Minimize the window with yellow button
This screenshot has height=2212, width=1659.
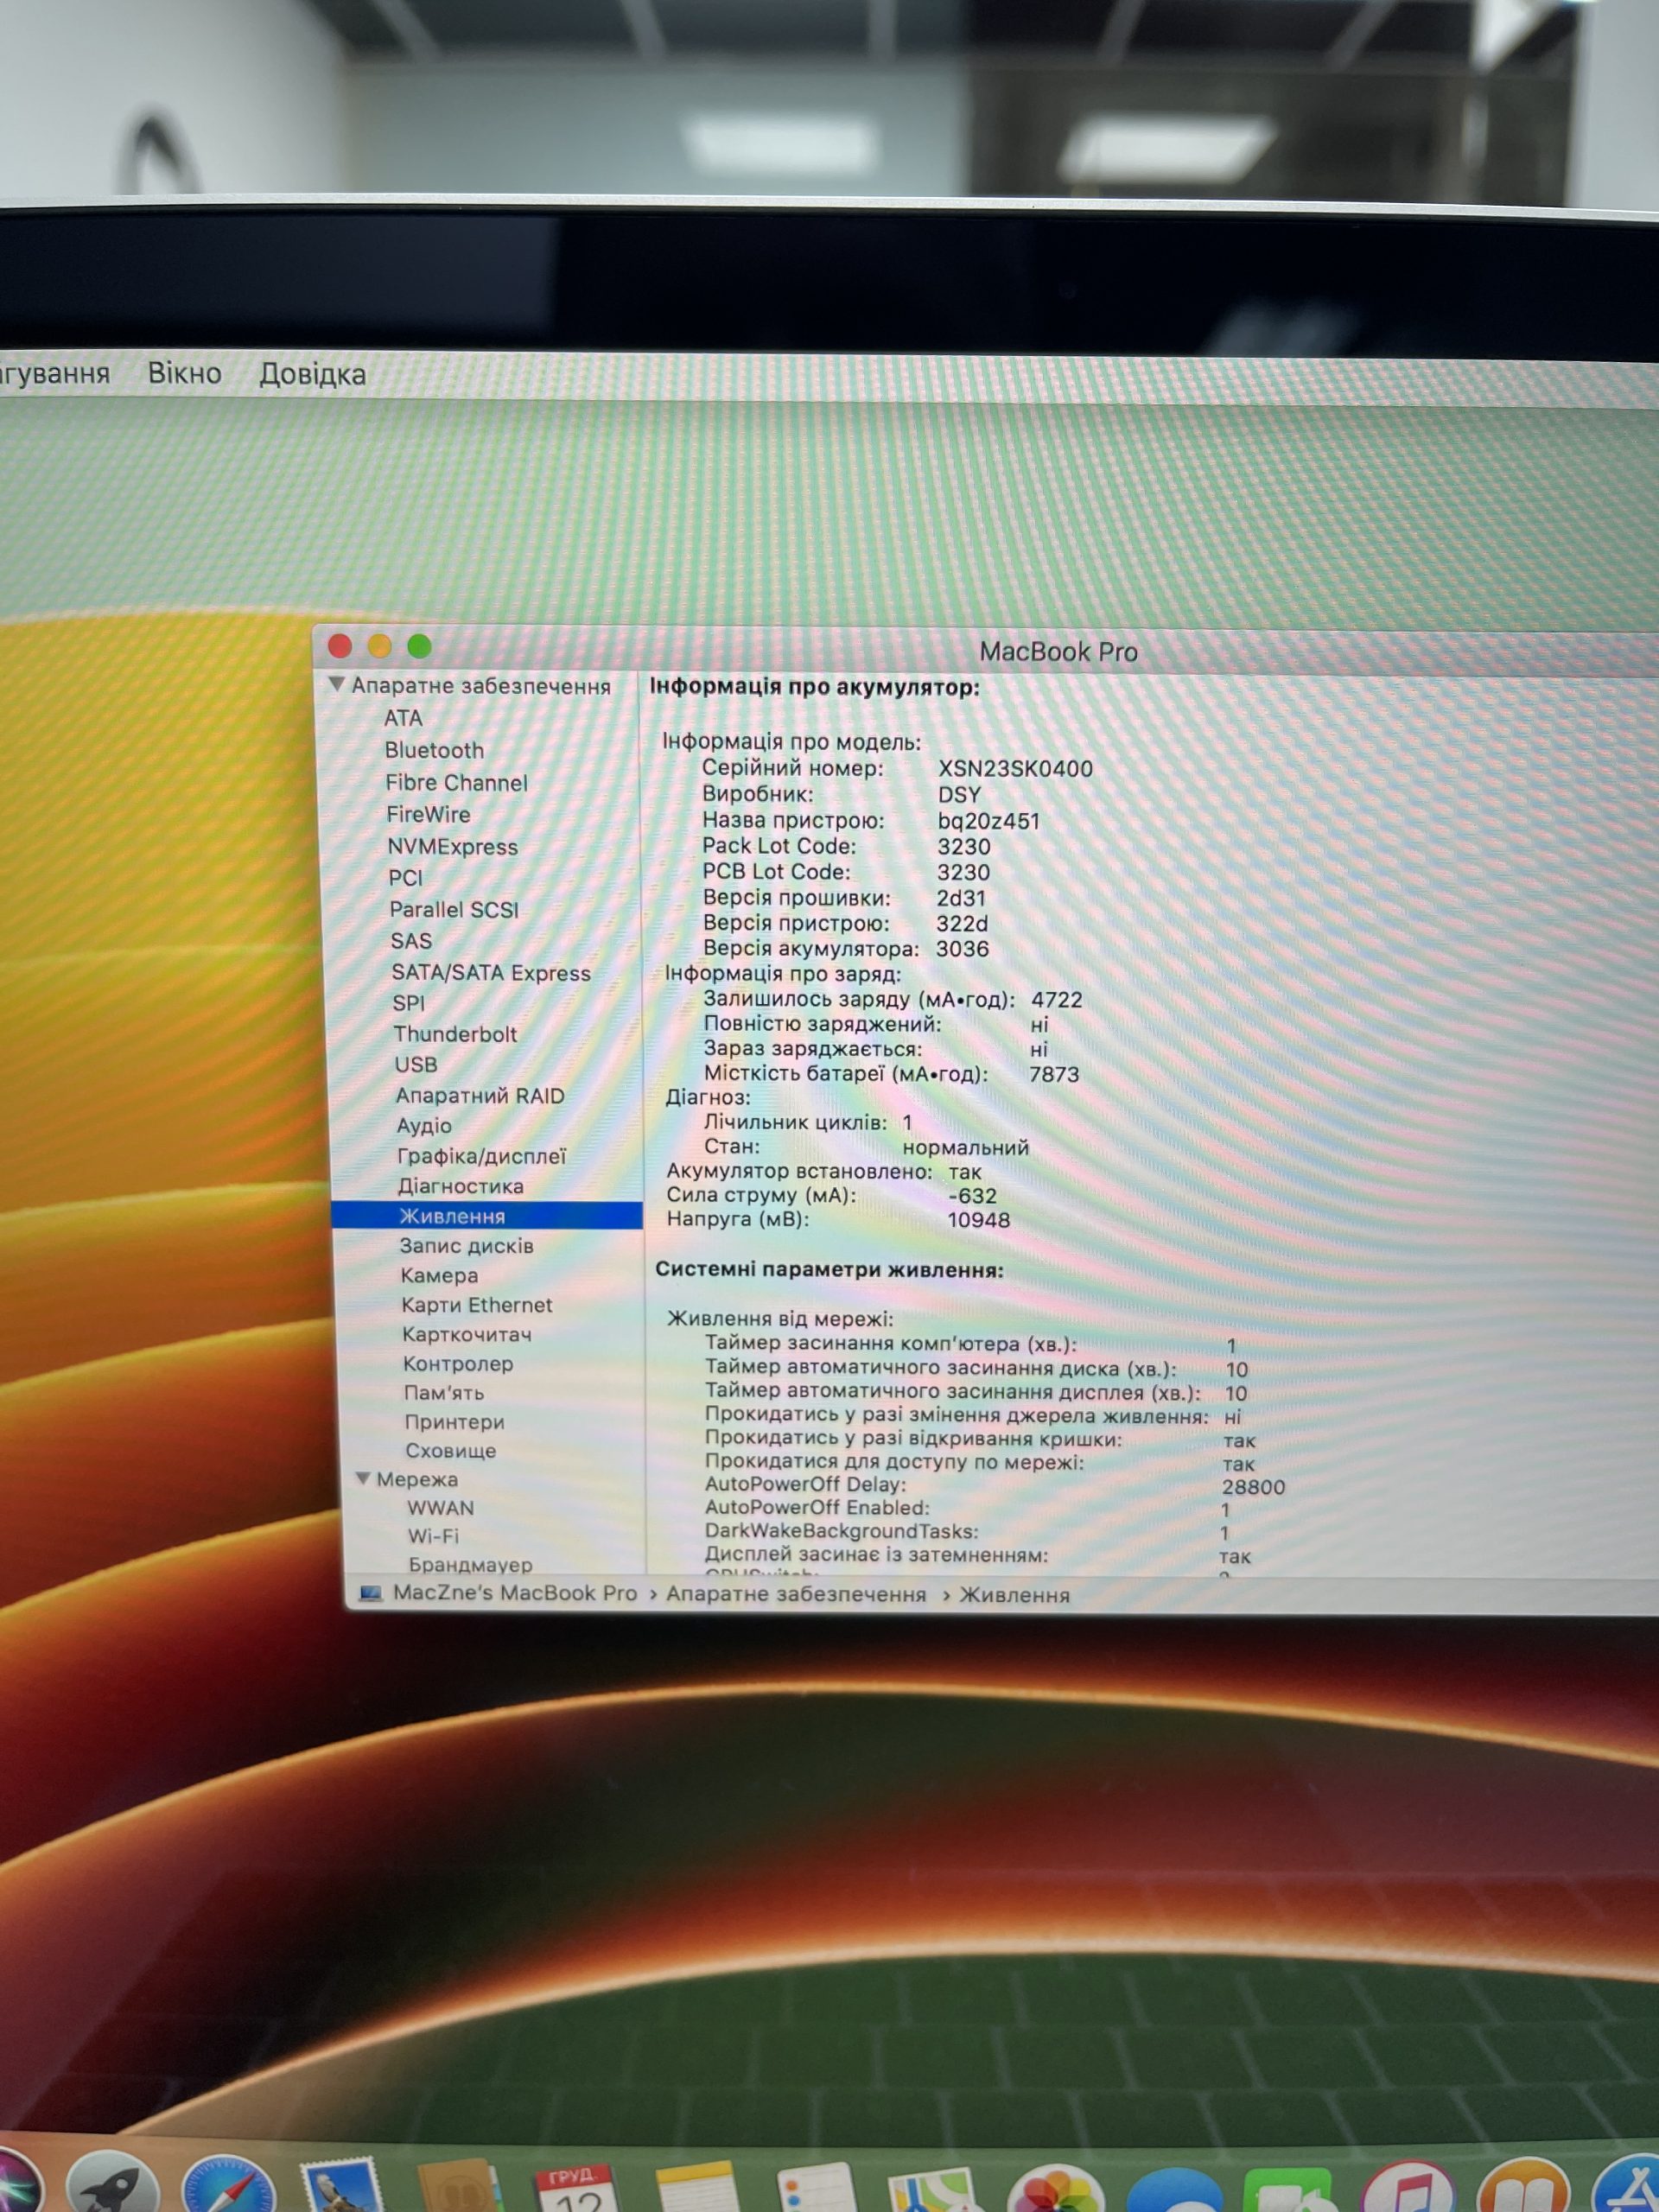point(379,646)
